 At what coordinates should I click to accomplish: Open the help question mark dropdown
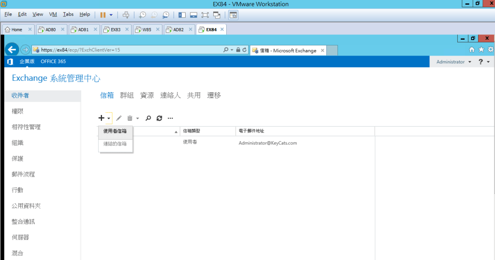(483, 62)
